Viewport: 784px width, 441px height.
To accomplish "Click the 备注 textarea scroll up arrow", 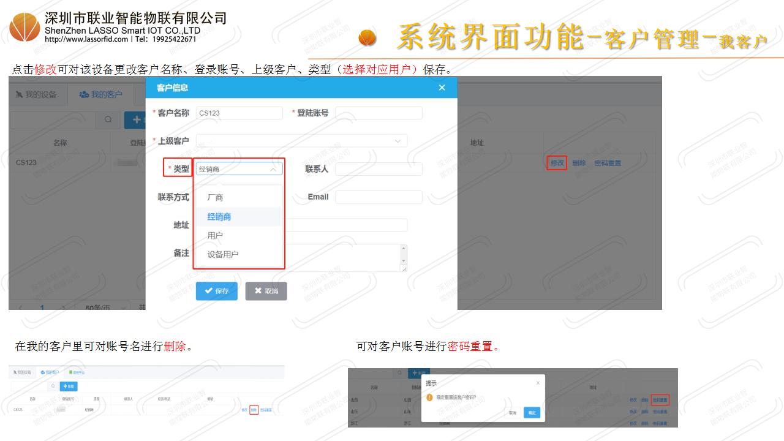I will pyautogui.click(x=403, y=249).
